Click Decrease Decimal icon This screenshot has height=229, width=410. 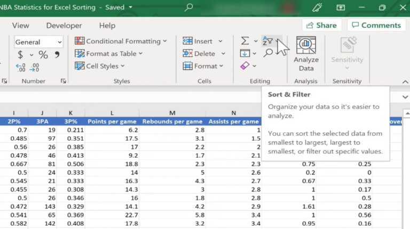[34, 68]
